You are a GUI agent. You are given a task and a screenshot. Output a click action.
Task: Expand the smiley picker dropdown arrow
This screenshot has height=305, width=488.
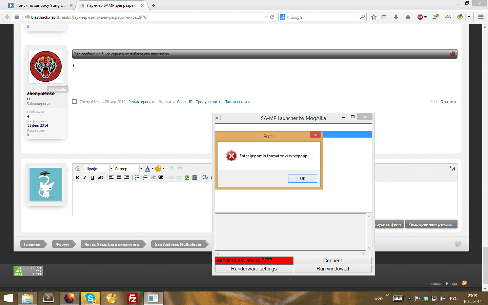(x=163, y=169)
